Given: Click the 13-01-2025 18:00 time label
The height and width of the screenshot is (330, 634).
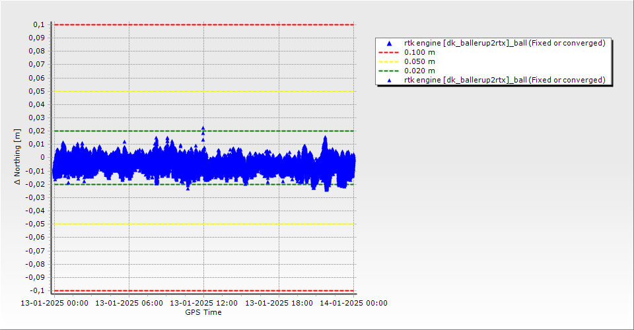Looking at the screenshot, I should pyautogui.click(x=279, y=303).
